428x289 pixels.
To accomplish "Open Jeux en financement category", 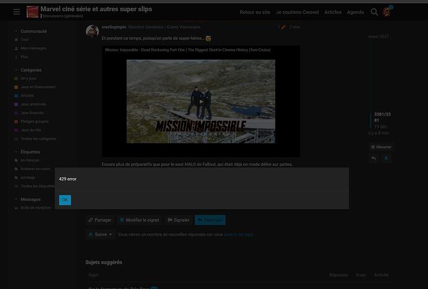I will 35,87.
